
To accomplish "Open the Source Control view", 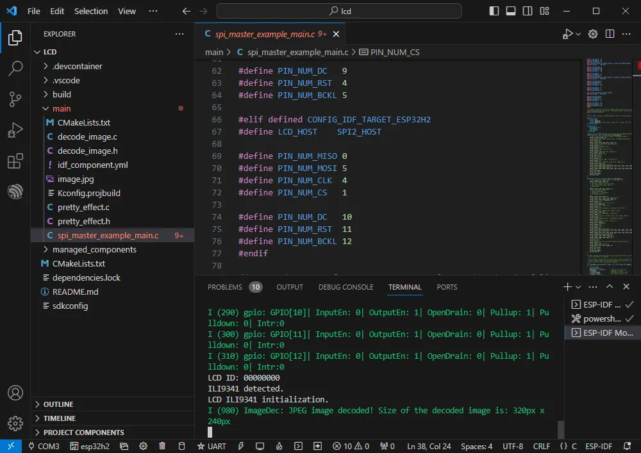I will coord(15,99).
